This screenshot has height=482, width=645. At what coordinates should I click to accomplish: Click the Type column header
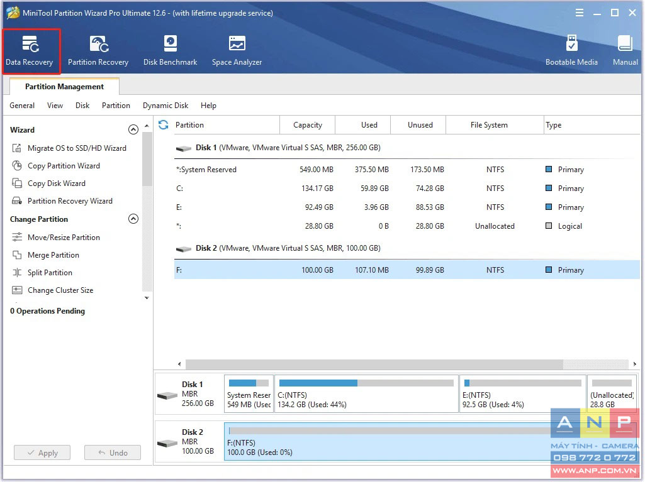pos(592,125)
